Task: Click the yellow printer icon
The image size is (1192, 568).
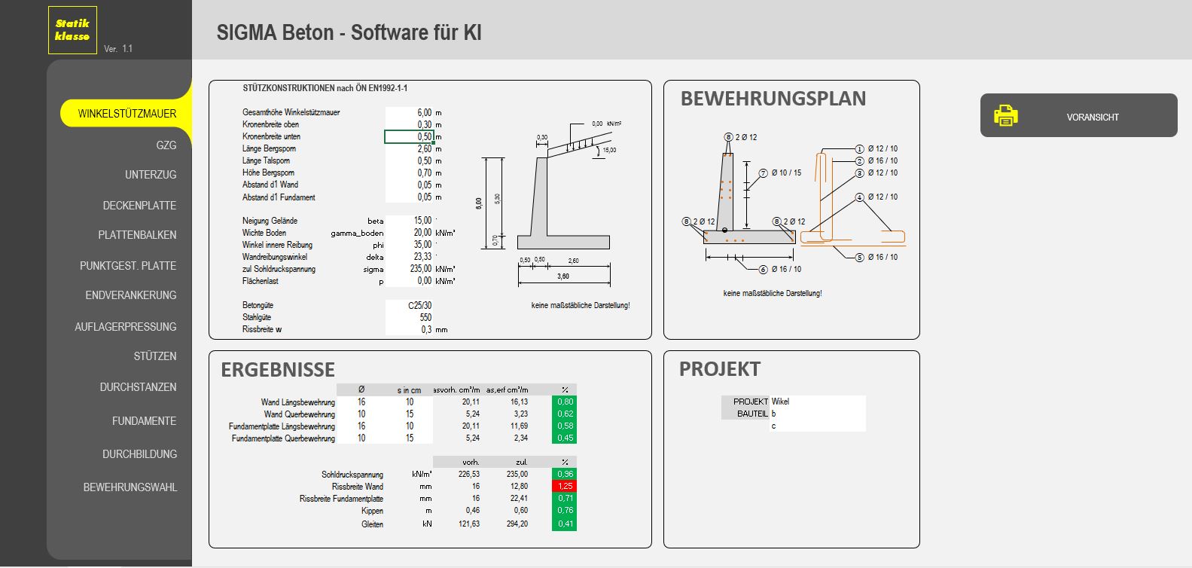Action: (x=1005, y=115)
